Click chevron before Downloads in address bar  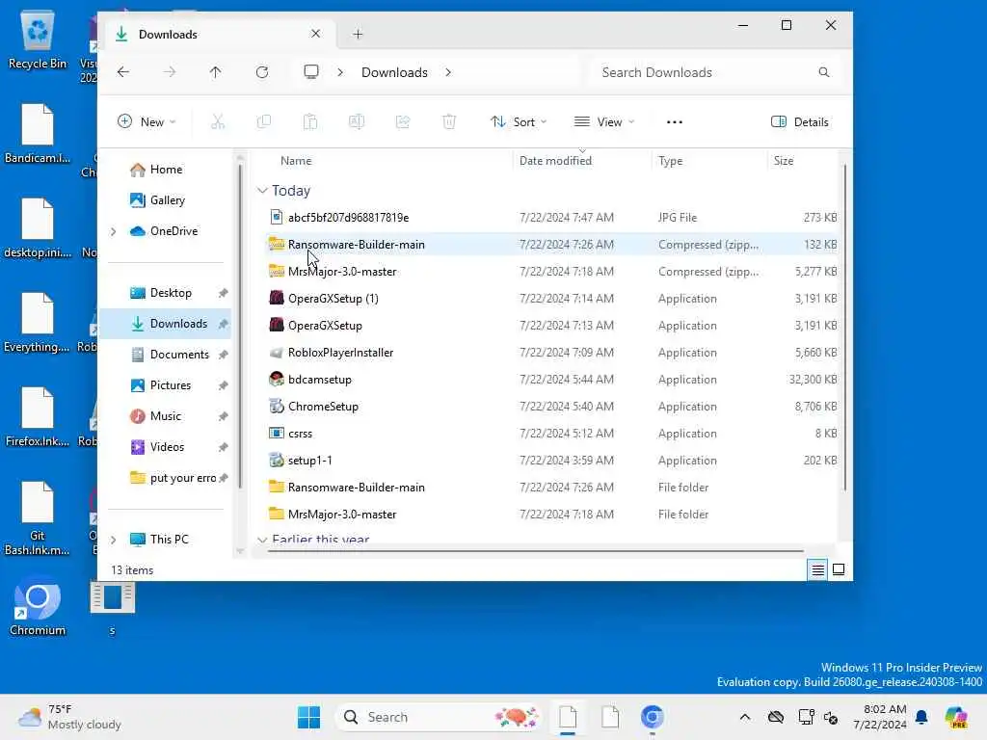click(340, 72)
